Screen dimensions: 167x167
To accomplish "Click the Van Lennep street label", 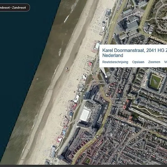I will point(158,39).
